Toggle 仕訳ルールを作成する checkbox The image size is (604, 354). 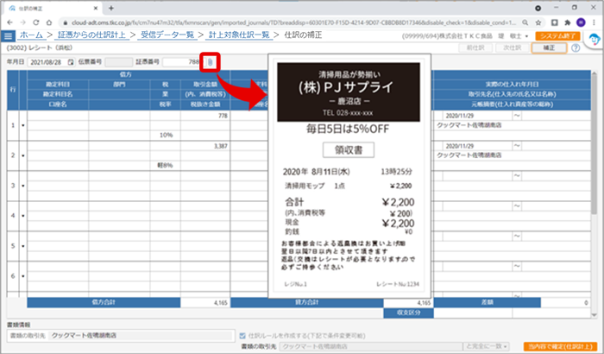point(242,336)
